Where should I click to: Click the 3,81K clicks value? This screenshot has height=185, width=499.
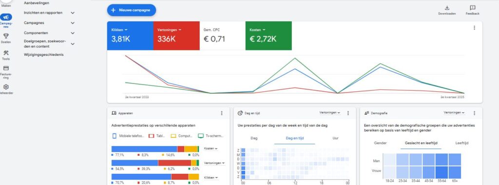click(121, 39)
